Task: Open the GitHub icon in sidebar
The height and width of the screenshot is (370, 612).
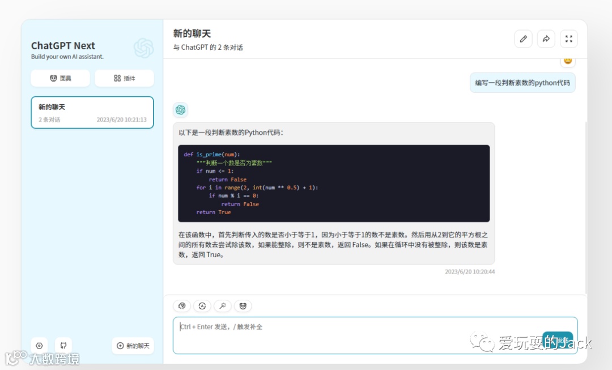Action: pos(63,346)
